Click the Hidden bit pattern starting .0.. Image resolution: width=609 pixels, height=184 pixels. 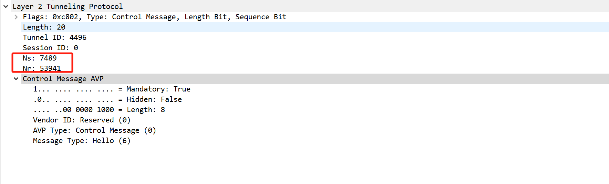click(x=73, y=99)
